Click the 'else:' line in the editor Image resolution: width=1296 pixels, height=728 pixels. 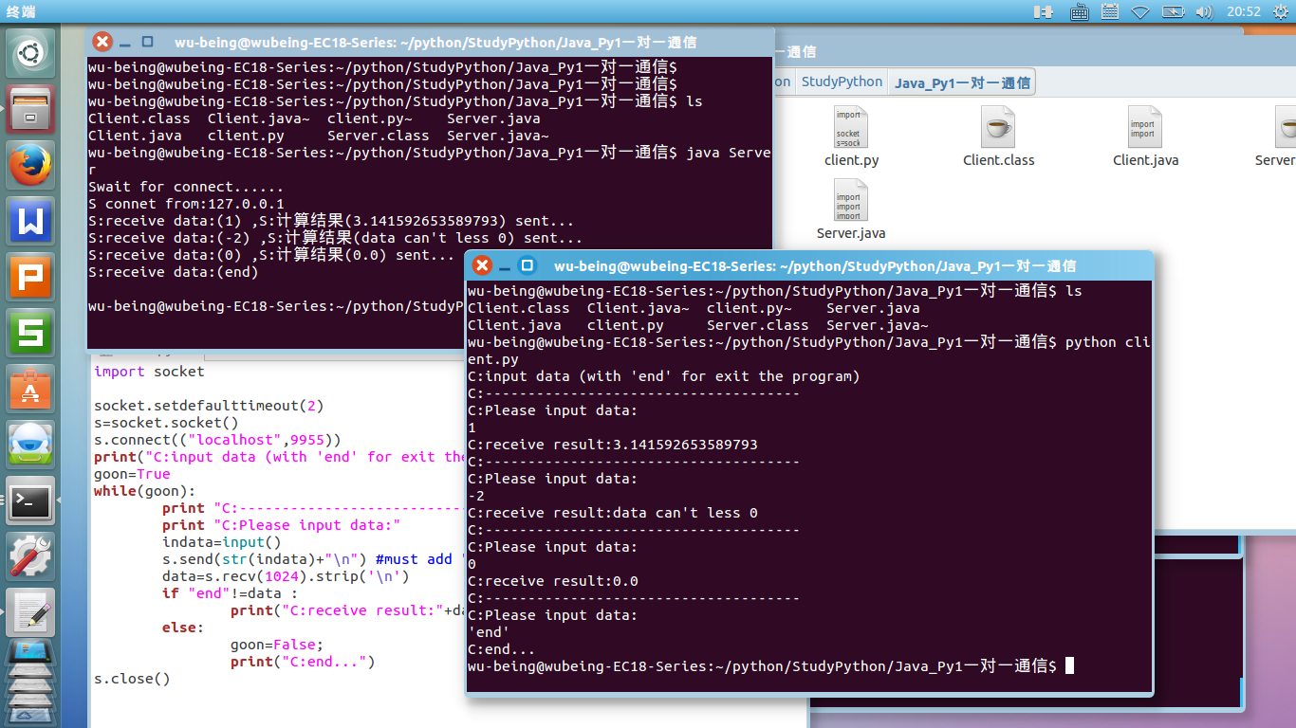click(183, 628)
